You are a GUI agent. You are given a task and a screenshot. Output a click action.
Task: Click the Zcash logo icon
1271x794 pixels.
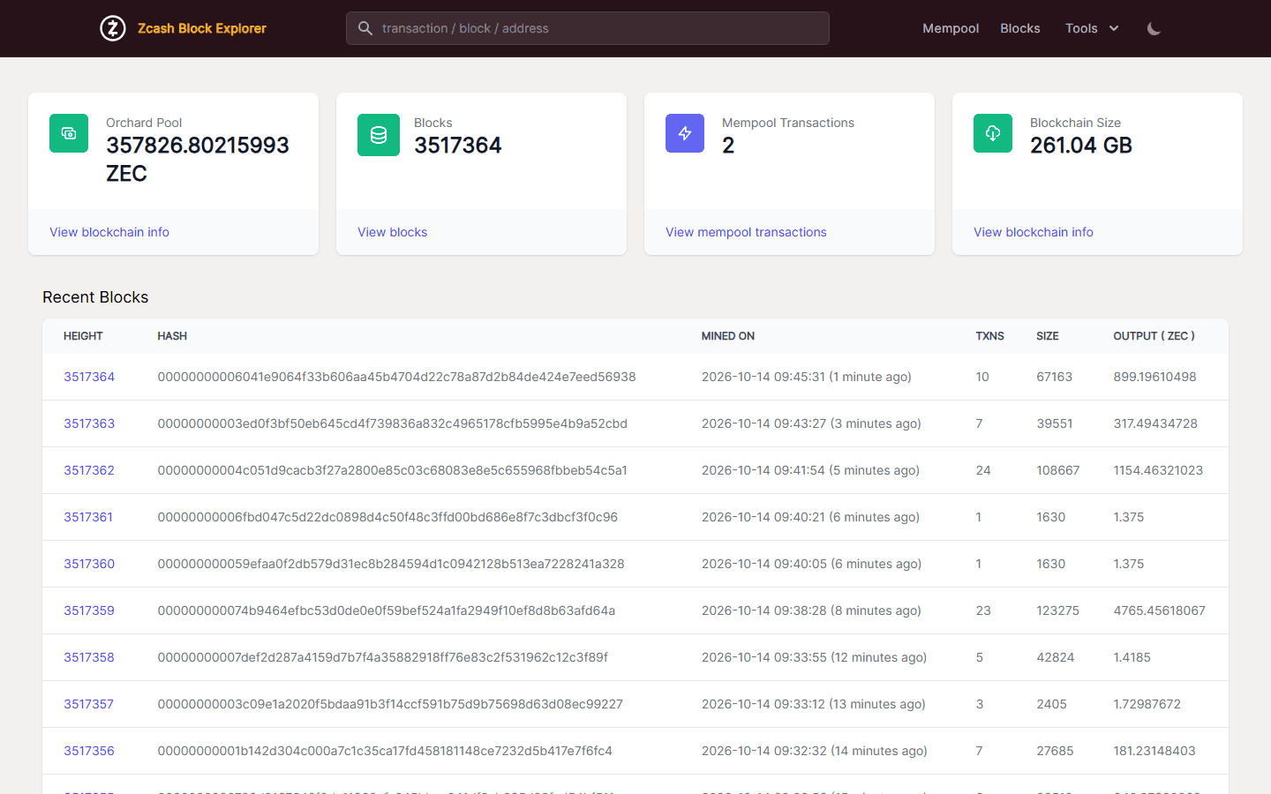[112, 28]
